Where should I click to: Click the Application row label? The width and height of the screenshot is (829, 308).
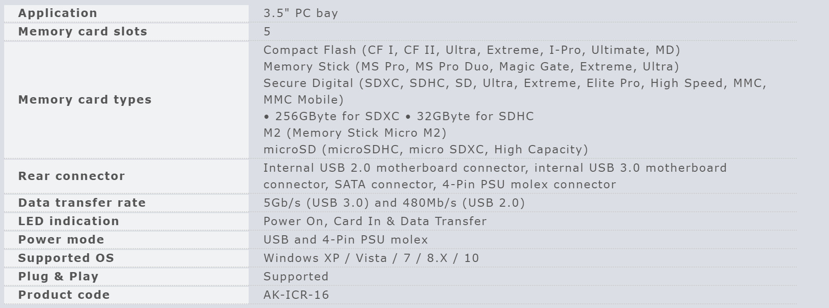pos(58,13)
